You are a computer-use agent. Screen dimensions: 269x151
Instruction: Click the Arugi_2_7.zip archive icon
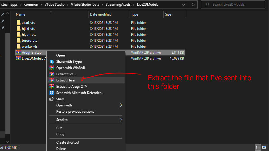point(18,53)
